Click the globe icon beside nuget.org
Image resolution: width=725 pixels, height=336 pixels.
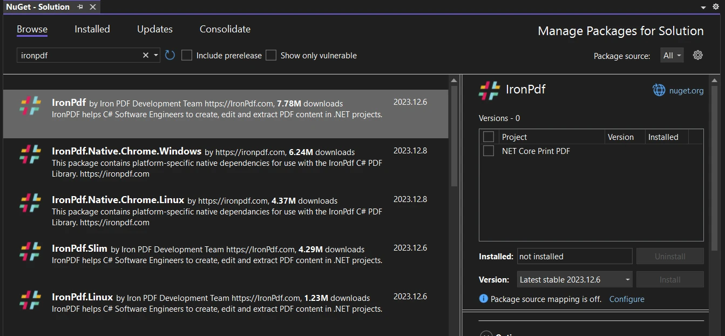[x=659, y=90]
